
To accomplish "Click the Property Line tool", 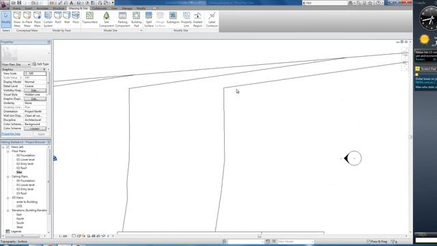I will pyautogui.click(x=186, y=19).
